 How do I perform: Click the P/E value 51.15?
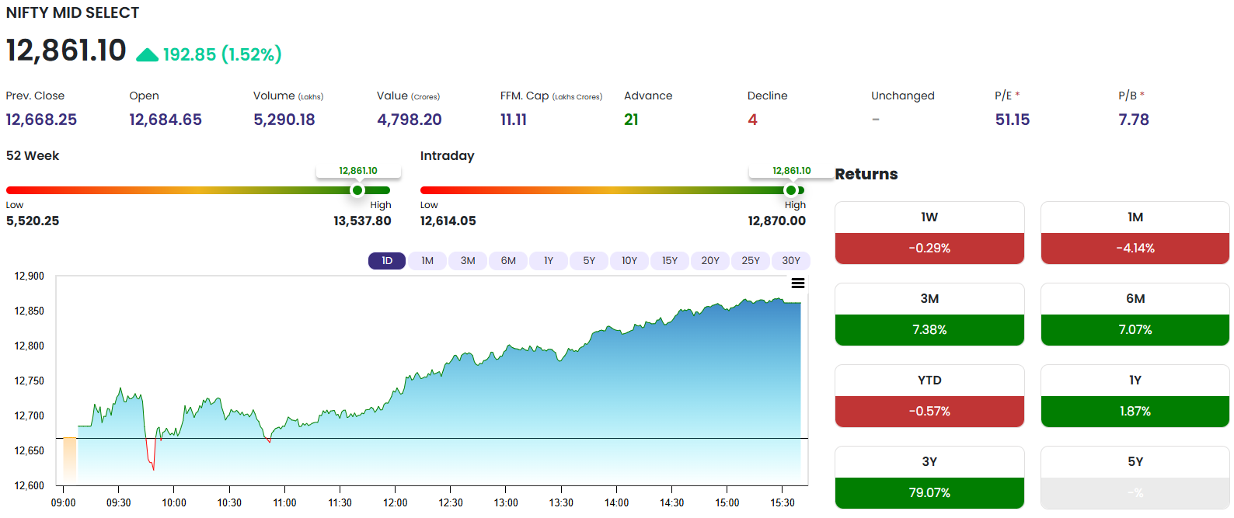click(x=1013, y=120)
